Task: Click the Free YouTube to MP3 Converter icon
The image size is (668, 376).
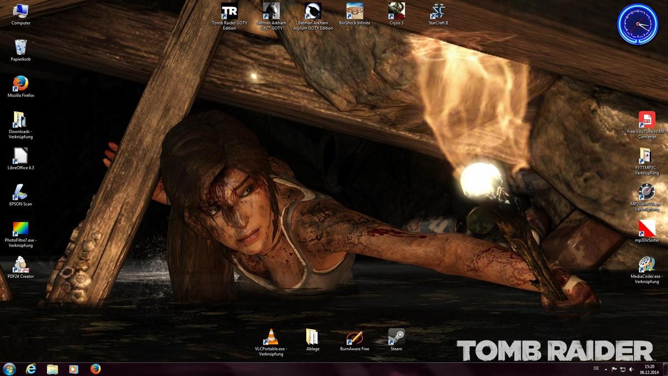Action: pyautogui.click(x=646, y=120)
